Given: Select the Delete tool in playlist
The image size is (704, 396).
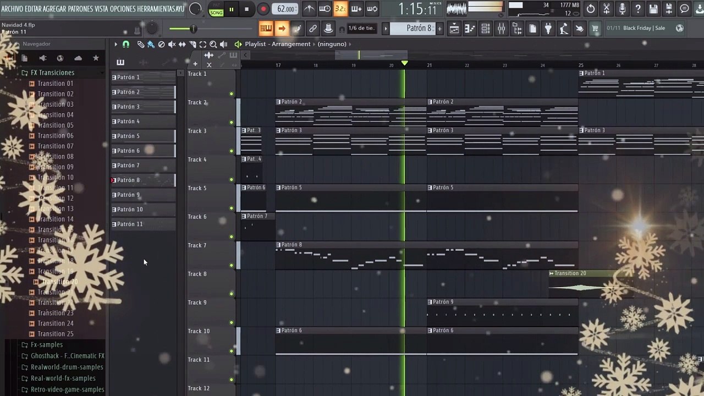Looking at the screenshot, I should click(161, 44).
